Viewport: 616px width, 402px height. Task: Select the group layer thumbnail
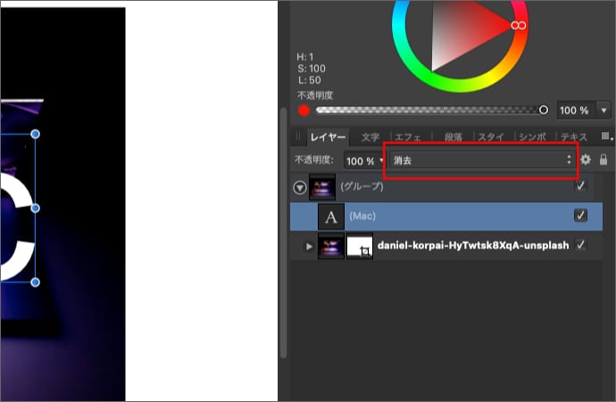[322, 187]
